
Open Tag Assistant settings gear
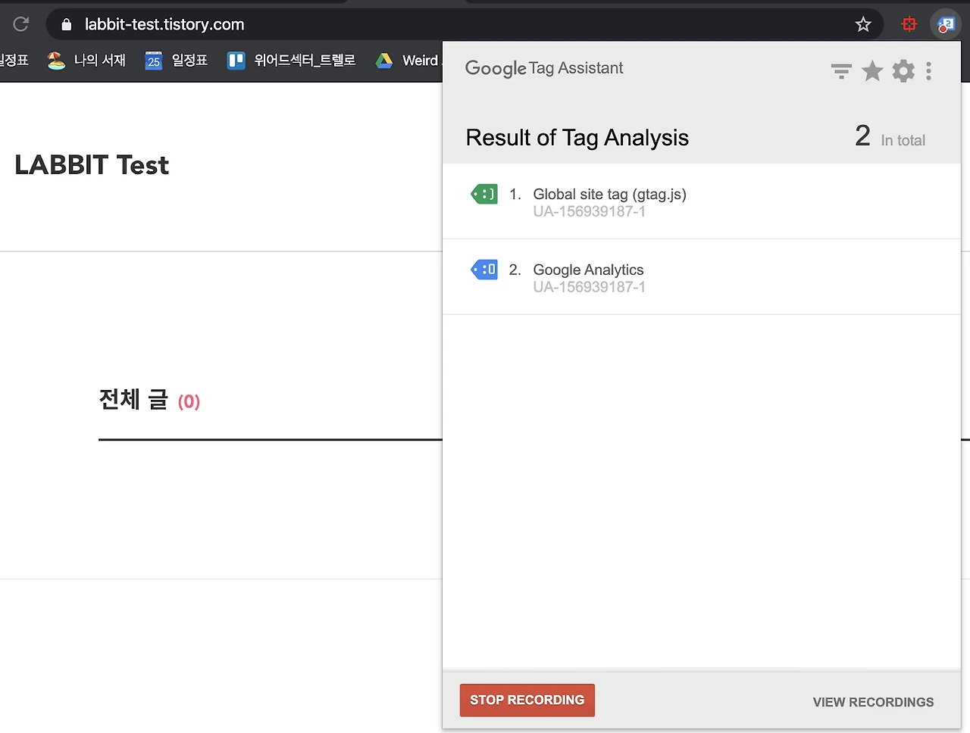click(x=903, y=71)
